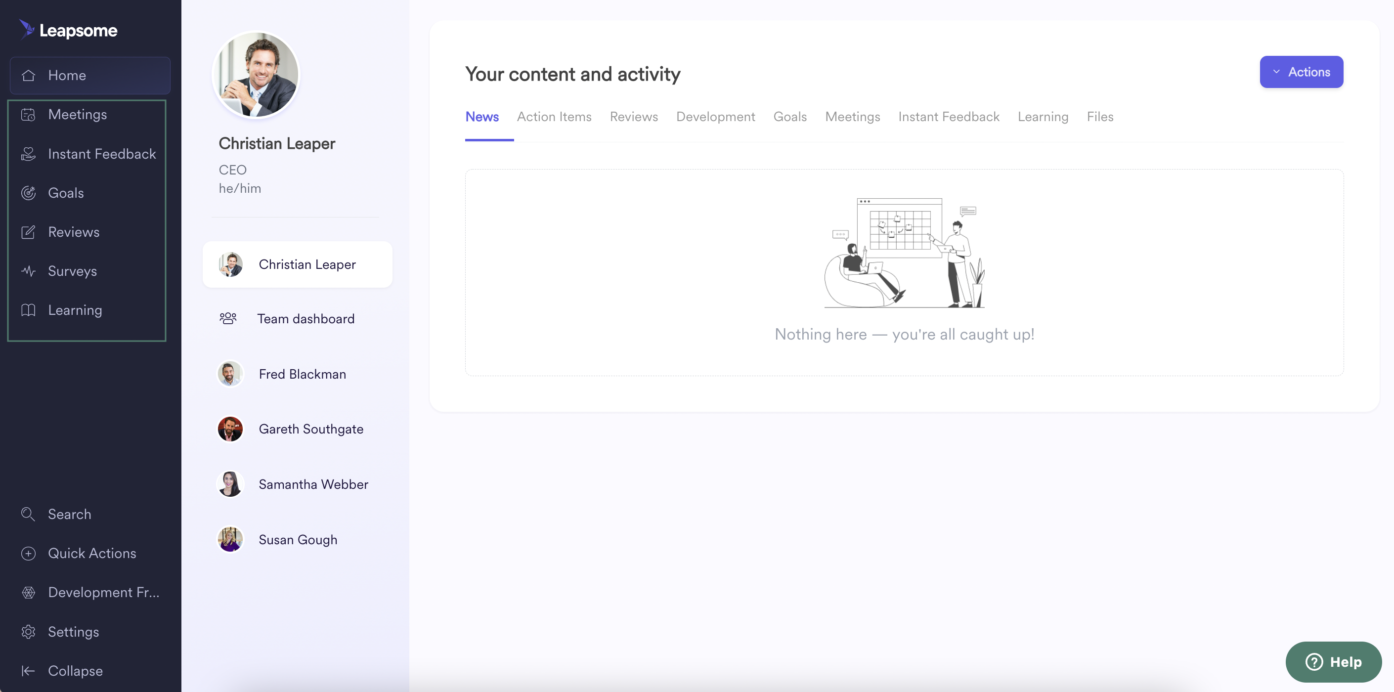Click the Christian Leaper profile name heading
The image size is (1394, 692).
click(x=276, y=143)
